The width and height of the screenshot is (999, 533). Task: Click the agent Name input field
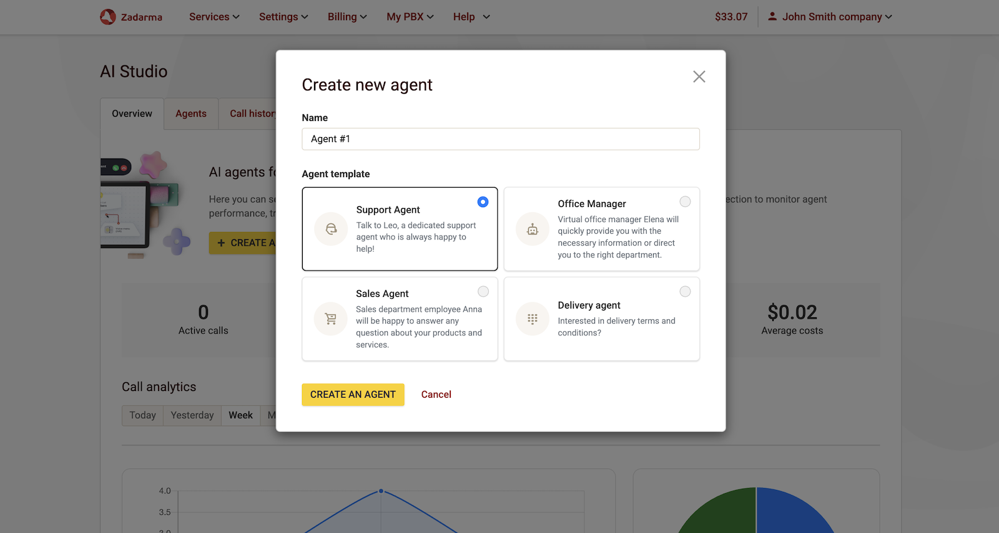(501, 139)
